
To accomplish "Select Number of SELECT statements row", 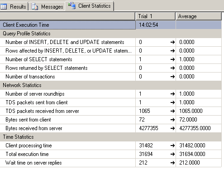I will coord(111,59).
